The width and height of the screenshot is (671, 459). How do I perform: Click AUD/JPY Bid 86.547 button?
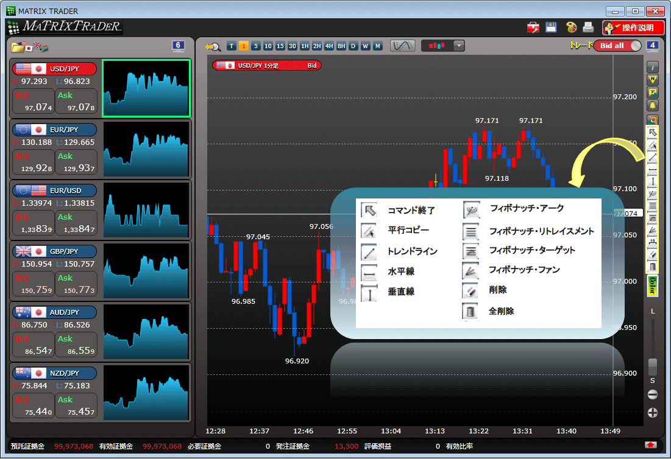pyautogui.click(x=34, y=345)
